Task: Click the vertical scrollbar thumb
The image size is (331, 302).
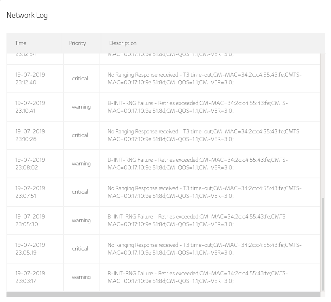Action: click(323, 243)
